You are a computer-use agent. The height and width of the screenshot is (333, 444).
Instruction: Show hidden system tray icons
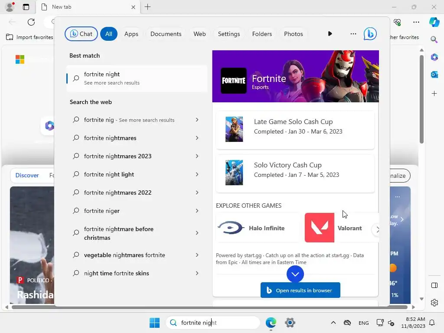(x=333, y=323)
